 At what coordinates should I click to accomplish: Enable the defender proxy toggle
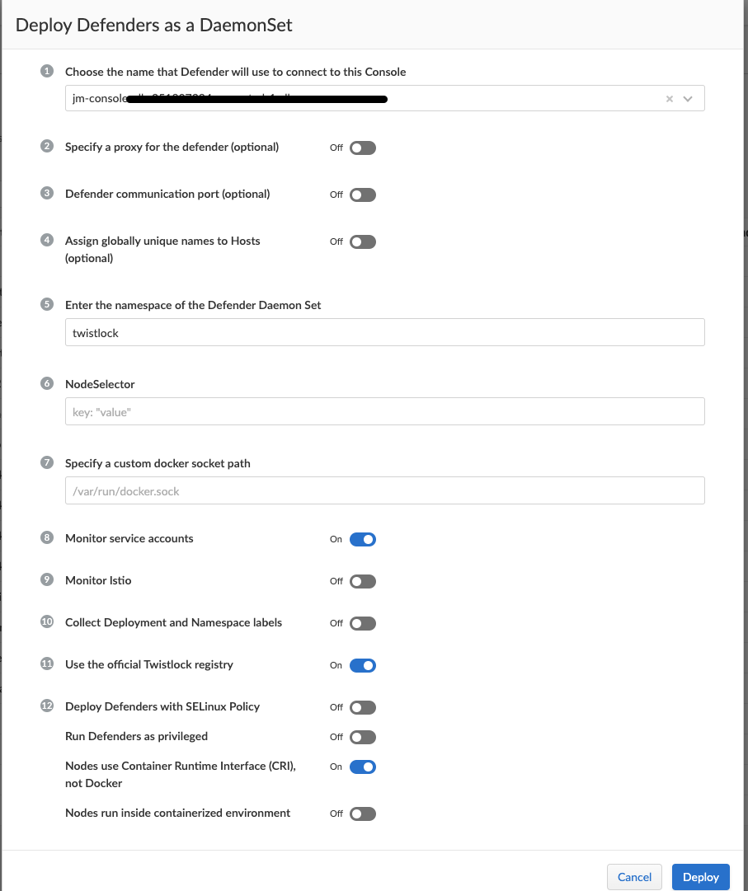point(361,148)
